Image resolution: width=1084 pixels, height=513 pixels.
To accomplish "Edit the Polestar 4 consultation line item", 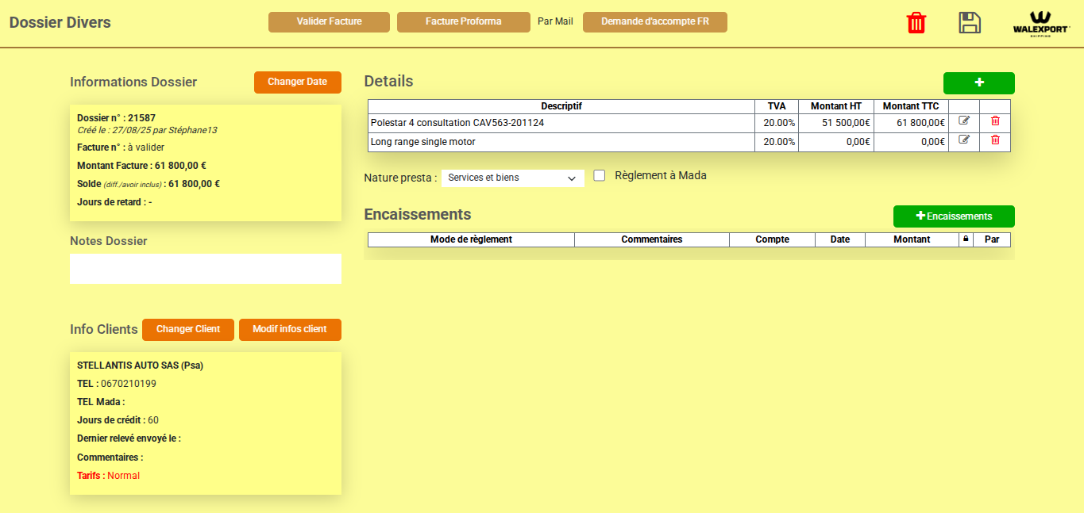I will pos(964,122).
